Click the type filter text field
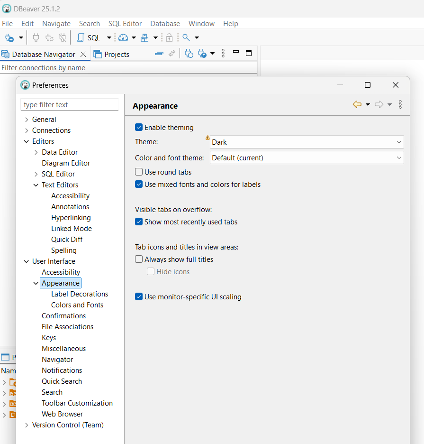This screenshot has height=444, width=424. (69, 105)
